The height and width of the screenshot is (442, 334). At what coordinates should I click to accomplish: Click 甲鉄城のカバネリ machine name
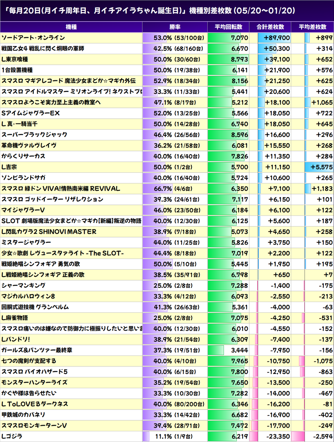coord(23,415)
